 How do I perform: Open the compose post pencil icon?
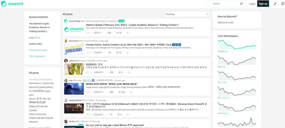(275, 4)
